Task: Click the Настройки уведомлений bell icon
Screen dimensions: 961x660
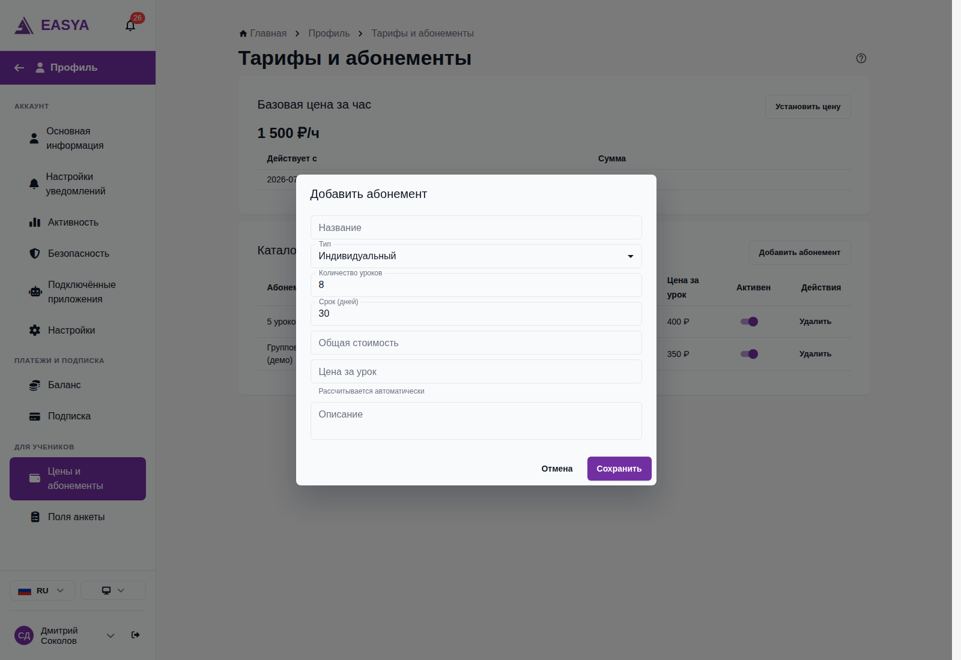Action: (x=34, y=184)
